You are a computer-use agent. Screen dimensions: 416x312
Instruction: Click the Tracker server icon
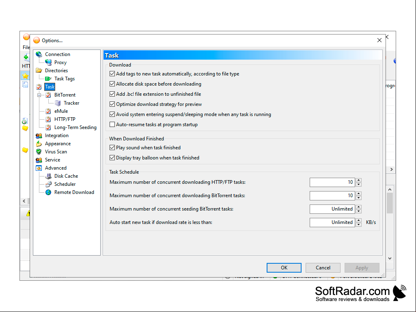click(58, 103)
